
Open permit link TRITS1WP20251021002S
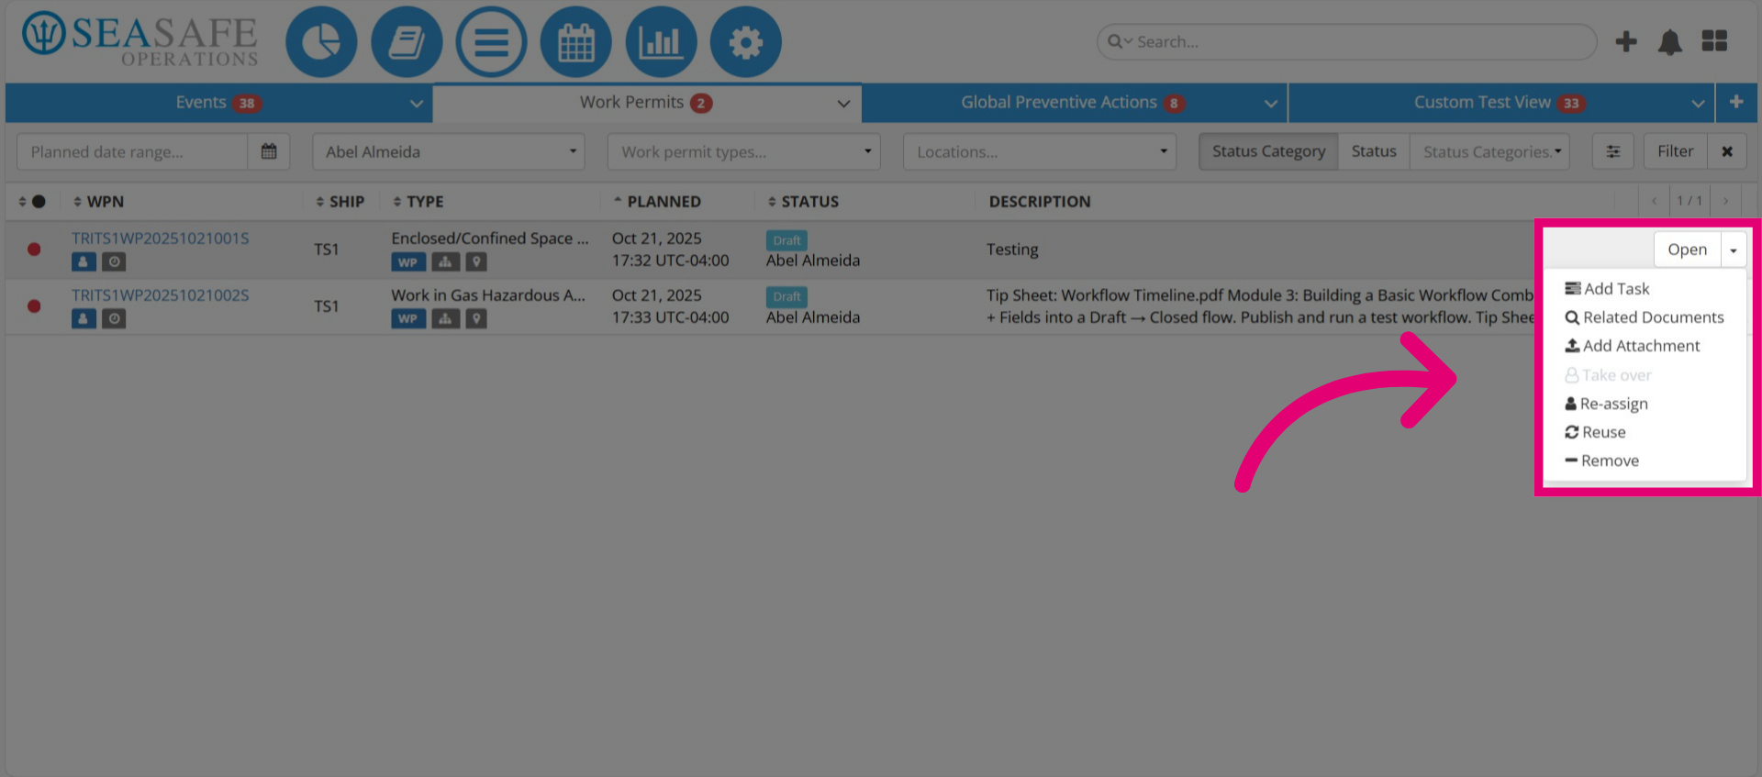[x=161, y=295]
